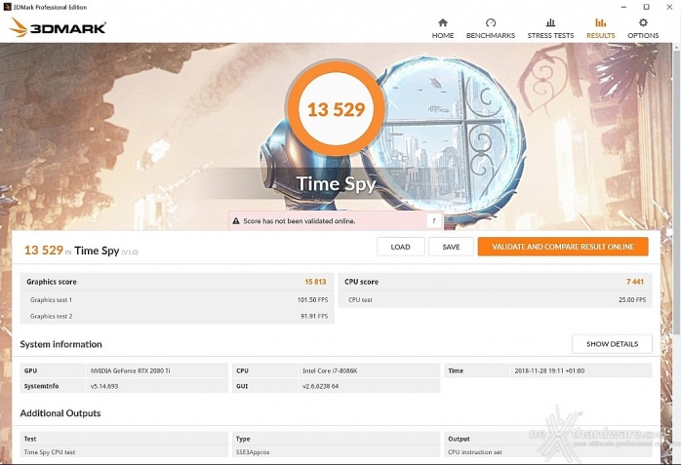Image resolution: width=681 pixels, height=465 pixels.
Task: Click Score has not been validated online message
Action: click(x=300, y=220)
